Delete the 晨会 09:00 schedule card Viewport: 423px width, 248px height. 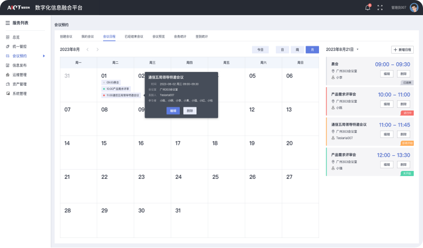click(404, 74)
